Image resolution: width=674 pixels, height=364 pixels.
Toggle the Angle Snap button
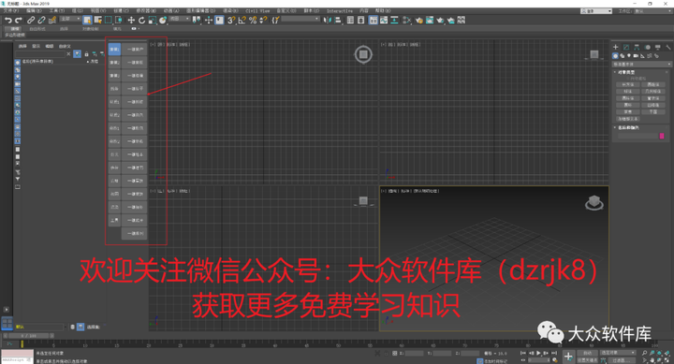click(242, 20)
